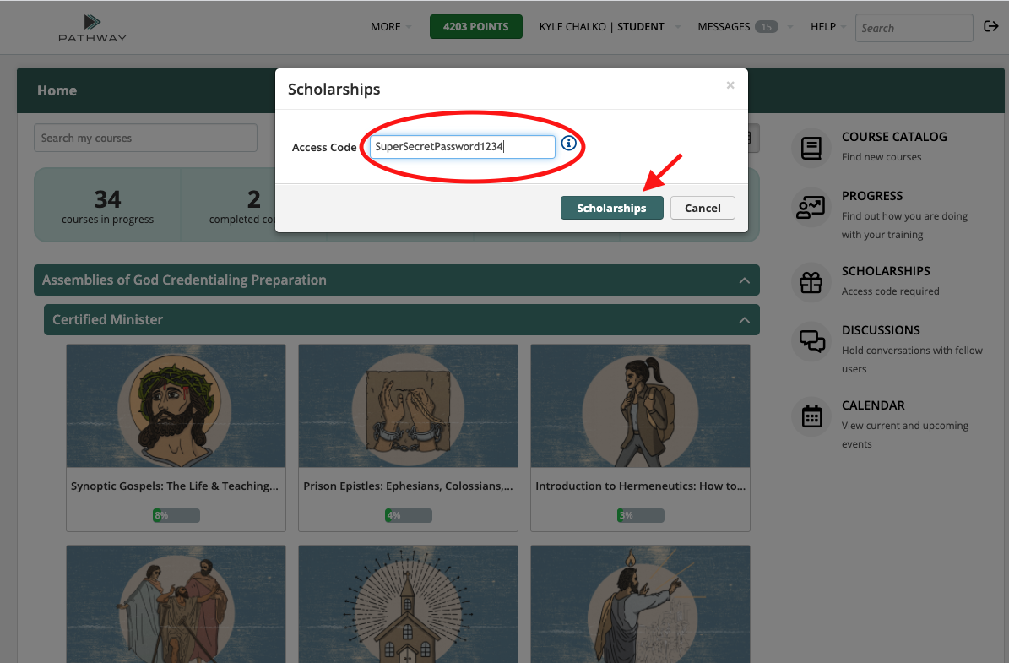Click the 15 messages badge
This screenshot has height=663, width=1009.
[767, 27]
